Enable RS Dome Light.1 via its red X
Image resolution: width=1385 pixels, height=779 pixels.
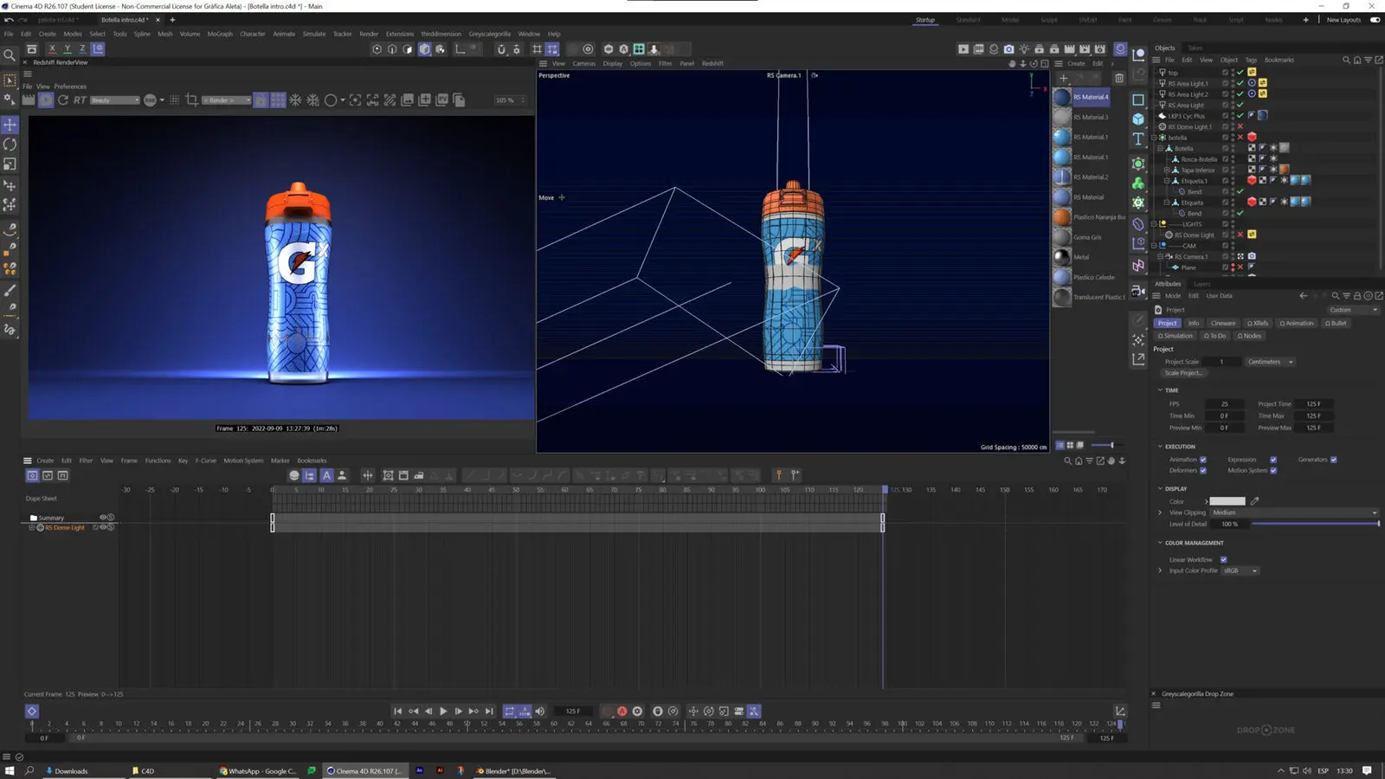[1240, 126]
